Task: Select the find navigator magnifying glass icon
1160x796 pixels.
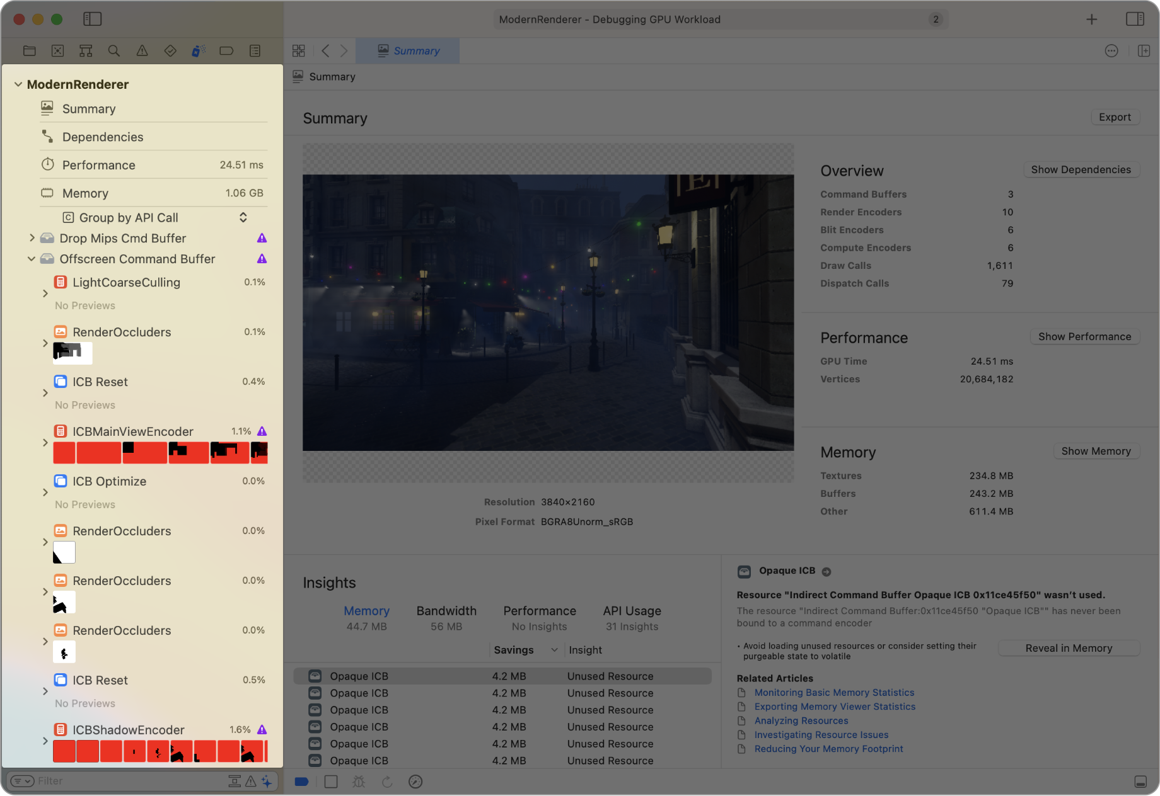Action: [x=114, y=50]
